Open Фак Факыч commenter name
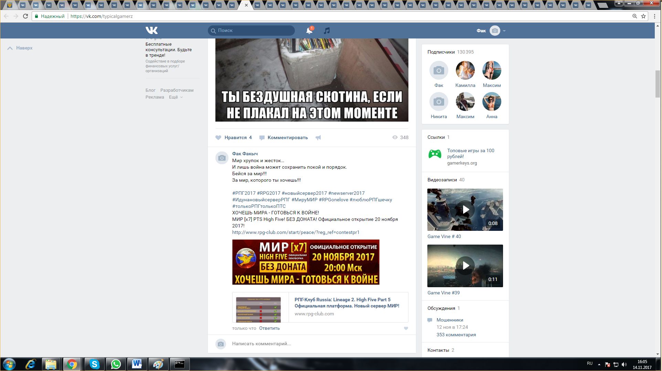Screen dimensions: 662x371 point(245,154)
